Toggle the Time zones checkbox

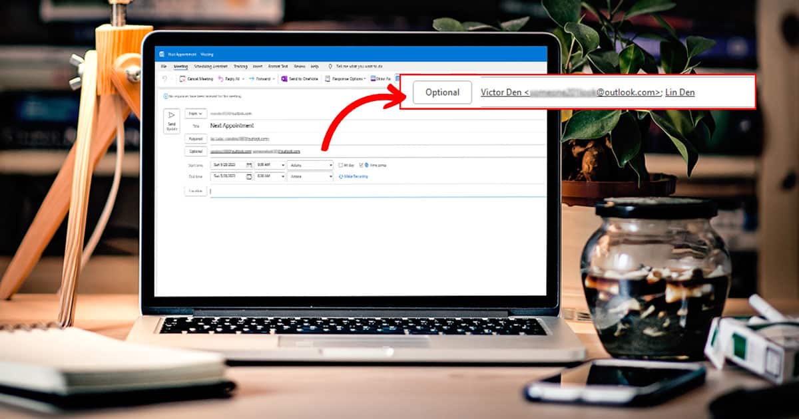pyautogui.click(x=362, y=164)
